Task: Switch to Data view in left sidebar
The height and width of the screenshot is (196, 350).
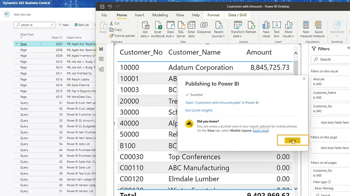Action: (x=101, y=59)
